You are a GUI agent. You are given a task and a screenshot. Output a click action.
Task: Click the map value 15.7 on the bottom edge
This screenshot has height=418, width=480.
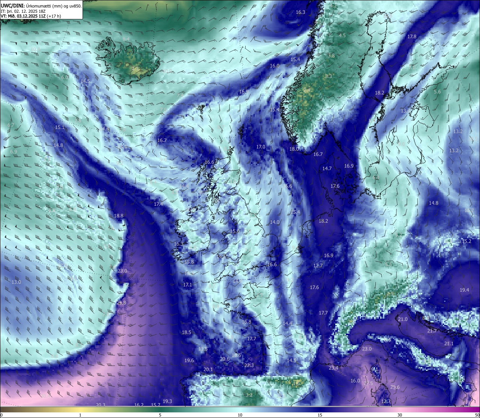[156, 405]
